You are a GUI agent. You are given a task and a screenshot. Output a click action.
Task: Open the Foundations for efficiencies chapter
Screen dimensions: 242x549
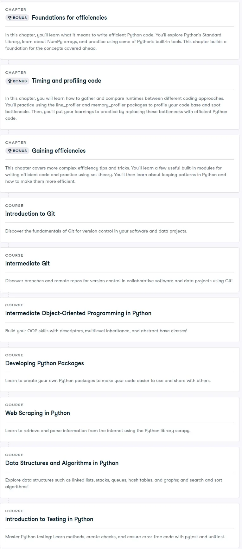[69, 18]
